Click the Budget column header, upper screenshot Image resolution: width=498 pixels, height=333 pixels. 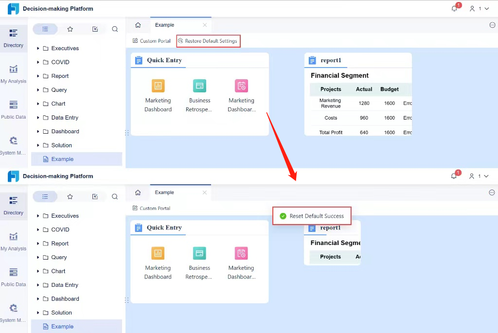tap(390, 89)
